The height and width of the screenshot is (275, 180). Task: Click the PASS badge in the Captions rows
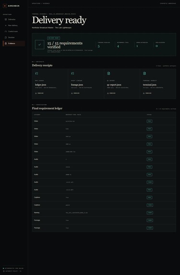[149, 197]
